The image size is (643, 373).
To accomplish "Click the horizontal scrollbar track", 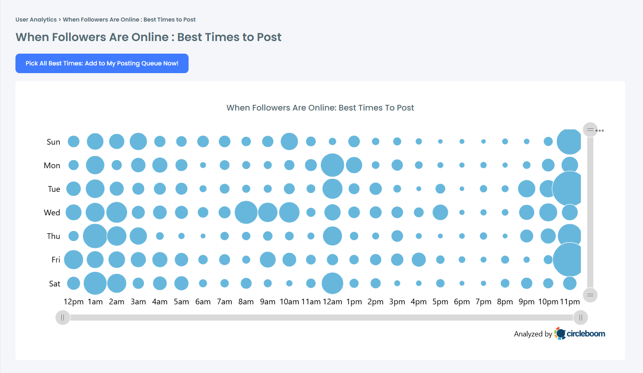I will tap(321, 318).
